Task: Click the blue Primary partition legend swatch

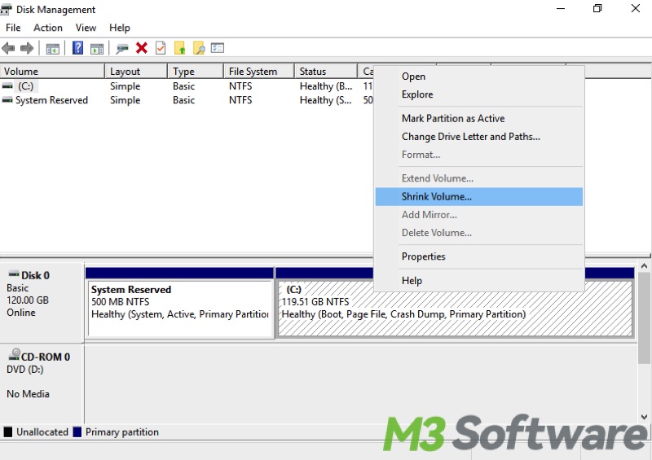Action: coord(77,432)
